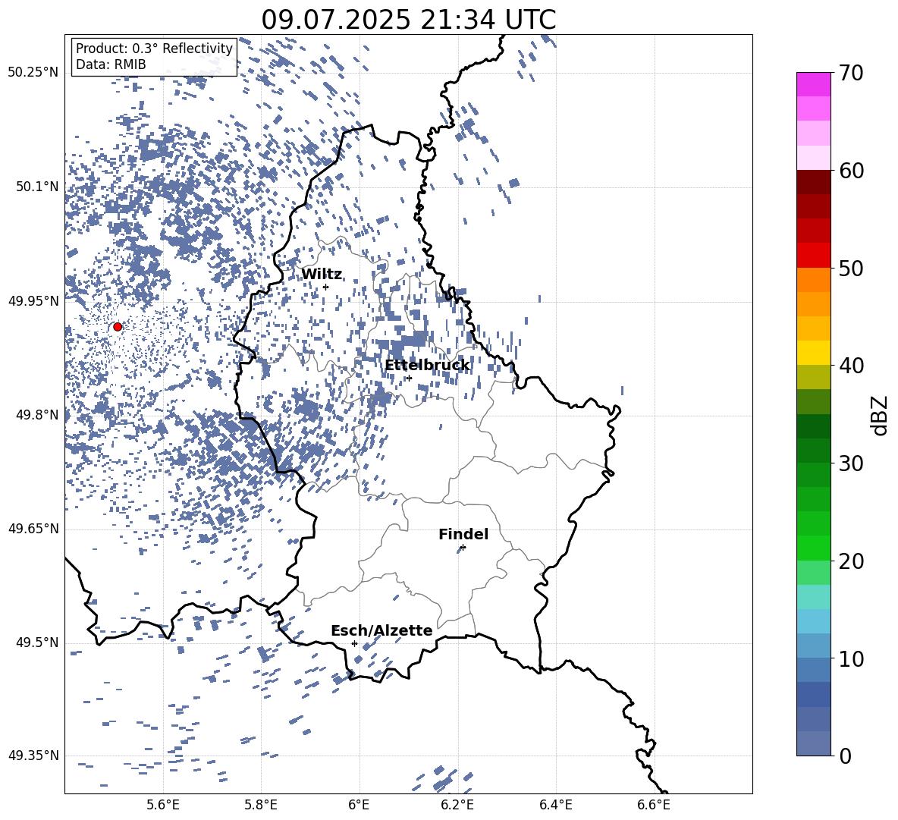Click the plus marker under Wiltz
The image size is (898, 820).
tap(326, 287)
